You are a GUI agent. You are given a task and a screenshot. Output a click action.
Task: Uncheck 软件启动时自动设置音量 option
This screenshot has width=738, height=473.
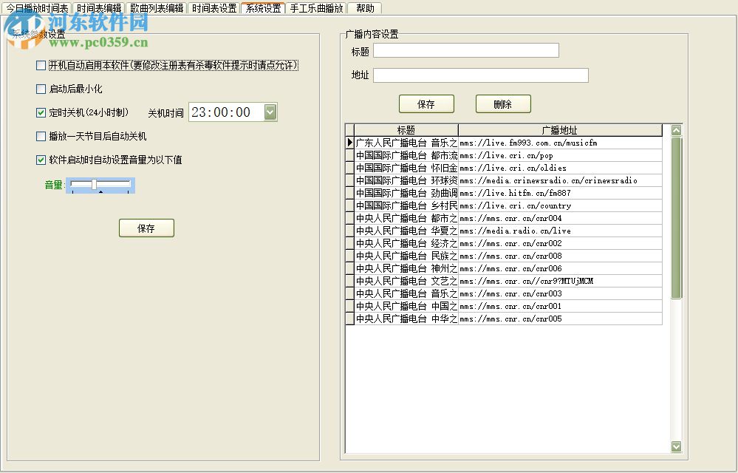tap(41, 160)
